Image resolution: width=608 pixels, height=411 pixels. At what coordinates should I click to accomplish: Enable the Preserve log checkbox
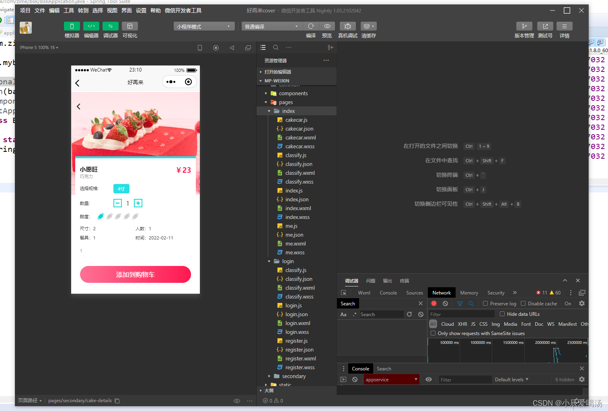pyautogui.click(x=485, y=304)
